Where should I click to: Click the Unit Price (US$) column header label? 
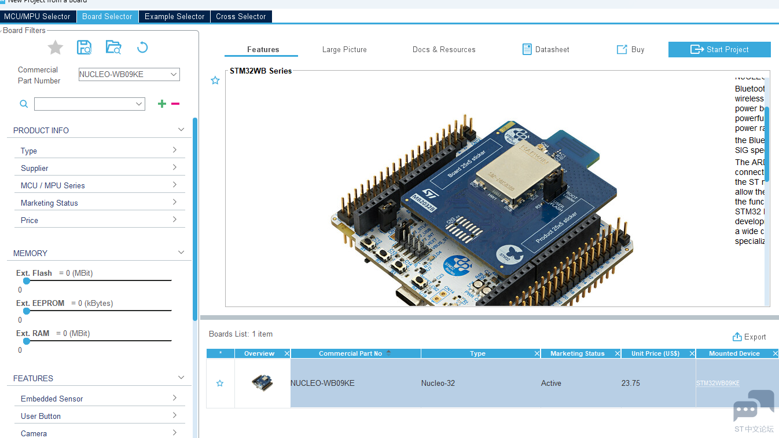(x=655, y=353)
